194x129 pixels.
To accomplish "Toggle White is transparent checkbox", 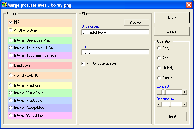I will (84, 64).
